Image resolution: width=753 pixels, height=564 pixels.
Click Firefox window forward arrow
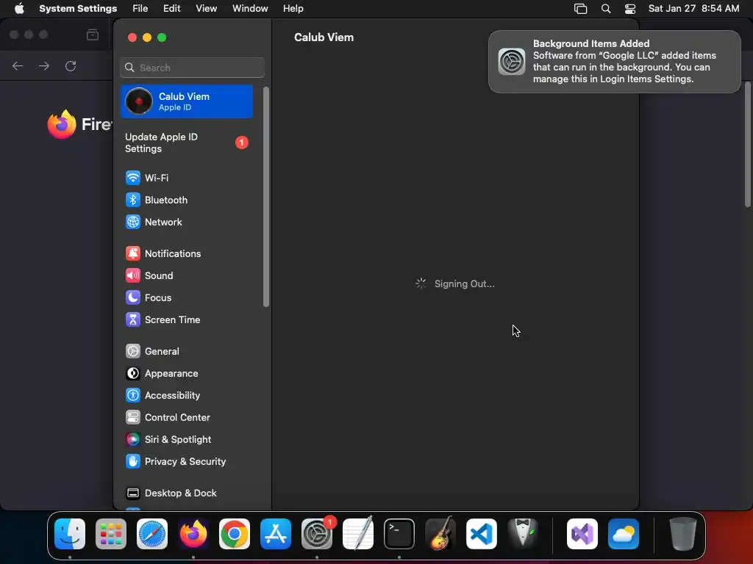(x=44, y=66)
